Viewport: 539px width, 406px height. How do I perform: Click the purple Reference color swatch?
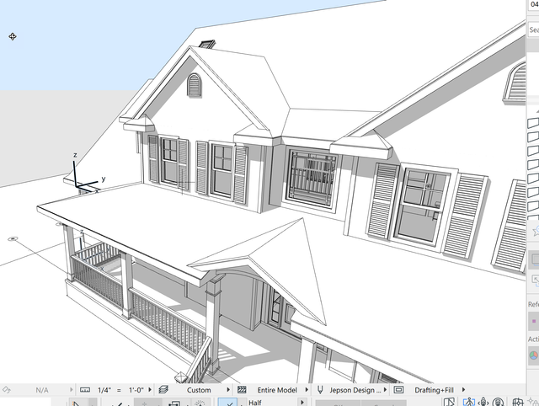pyautogui.click(x=533, y=321)
